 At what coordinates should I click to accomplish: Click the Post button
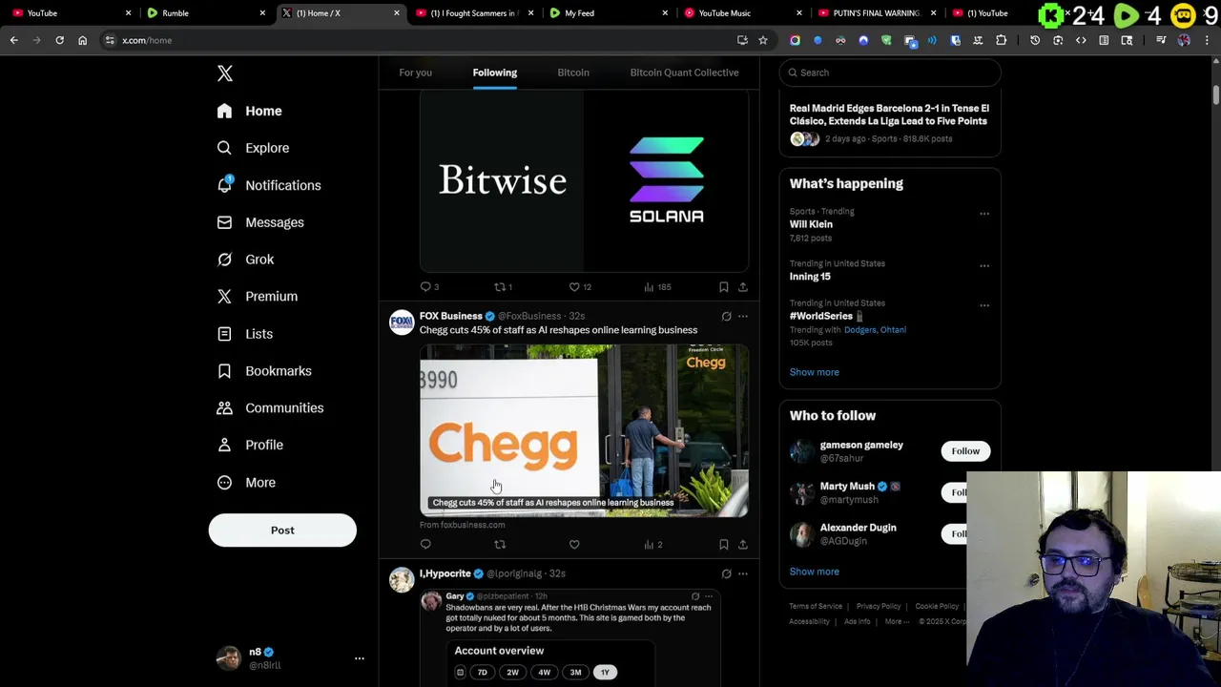(x=282, y=531)
